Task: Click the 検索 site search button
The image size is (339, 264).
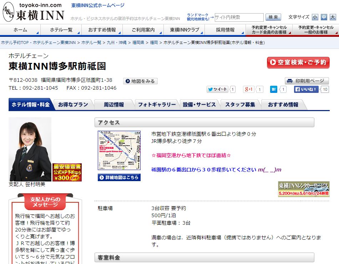Action: click(273, 17)
